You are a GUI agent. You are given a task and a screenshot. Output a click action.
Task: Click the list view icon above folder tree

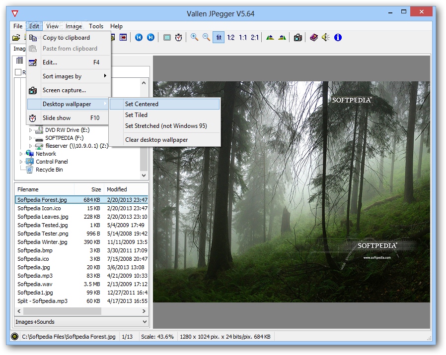coord(20,60)
